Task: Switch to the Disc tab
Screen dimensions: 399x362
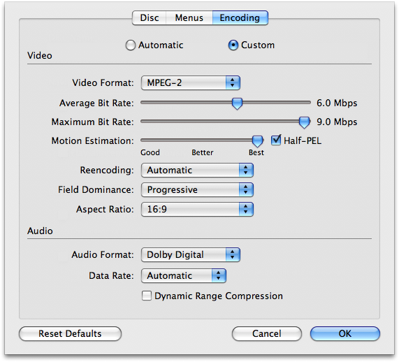Action: 150,17
